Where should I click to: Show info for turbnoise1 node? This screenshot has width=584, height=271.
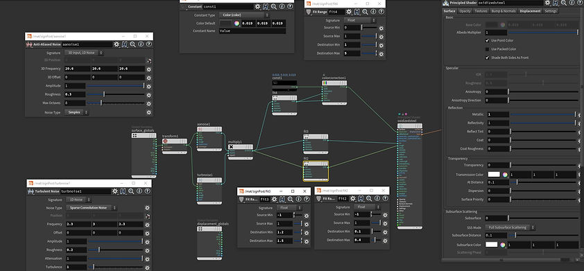139,191
